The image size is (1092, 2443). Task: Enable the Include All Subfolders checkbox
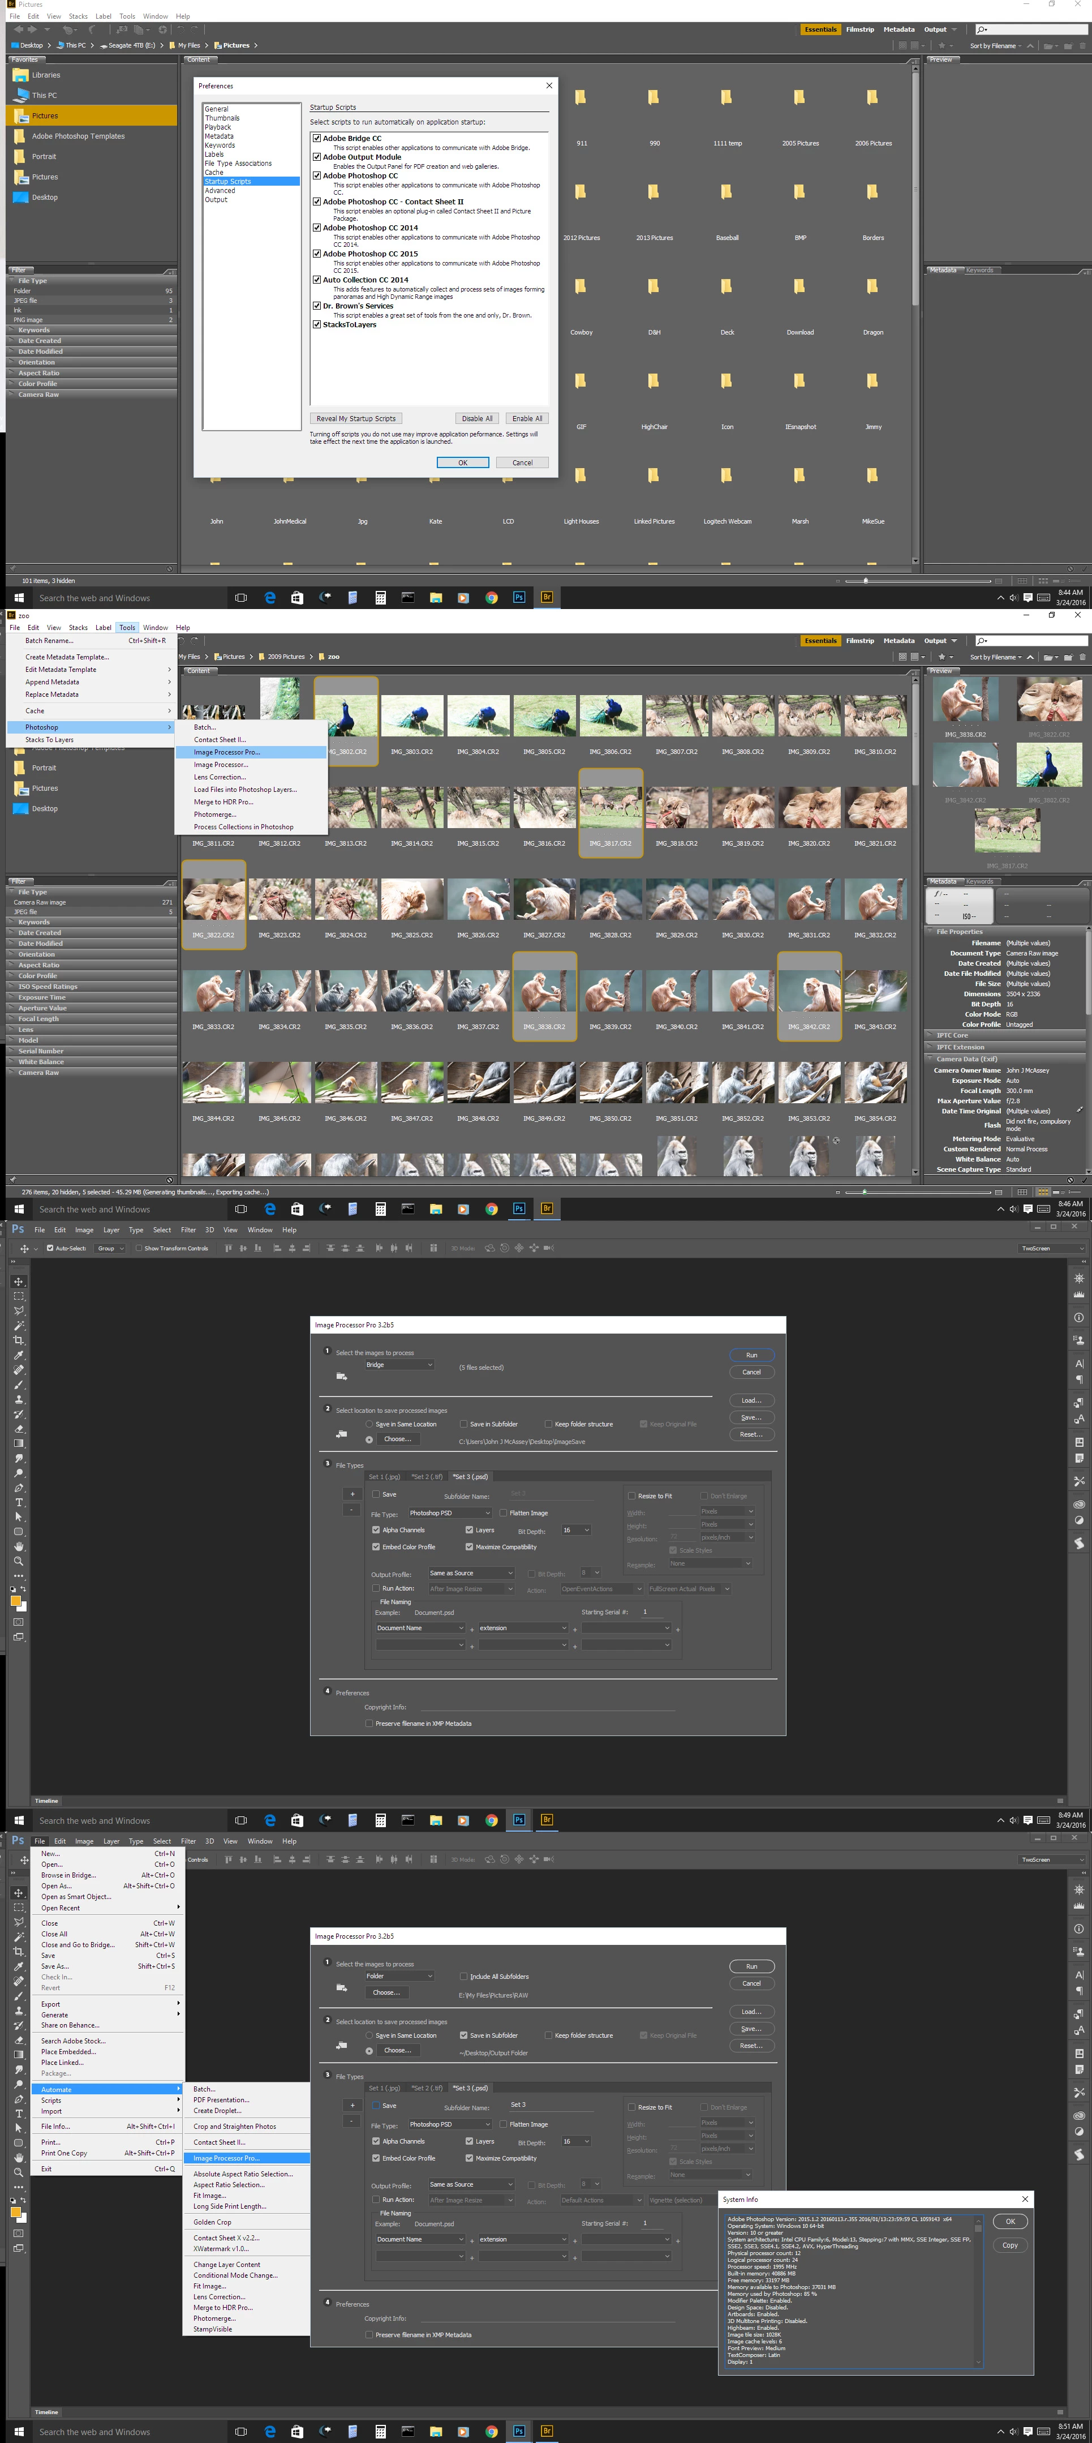(x=463, y=1977)
